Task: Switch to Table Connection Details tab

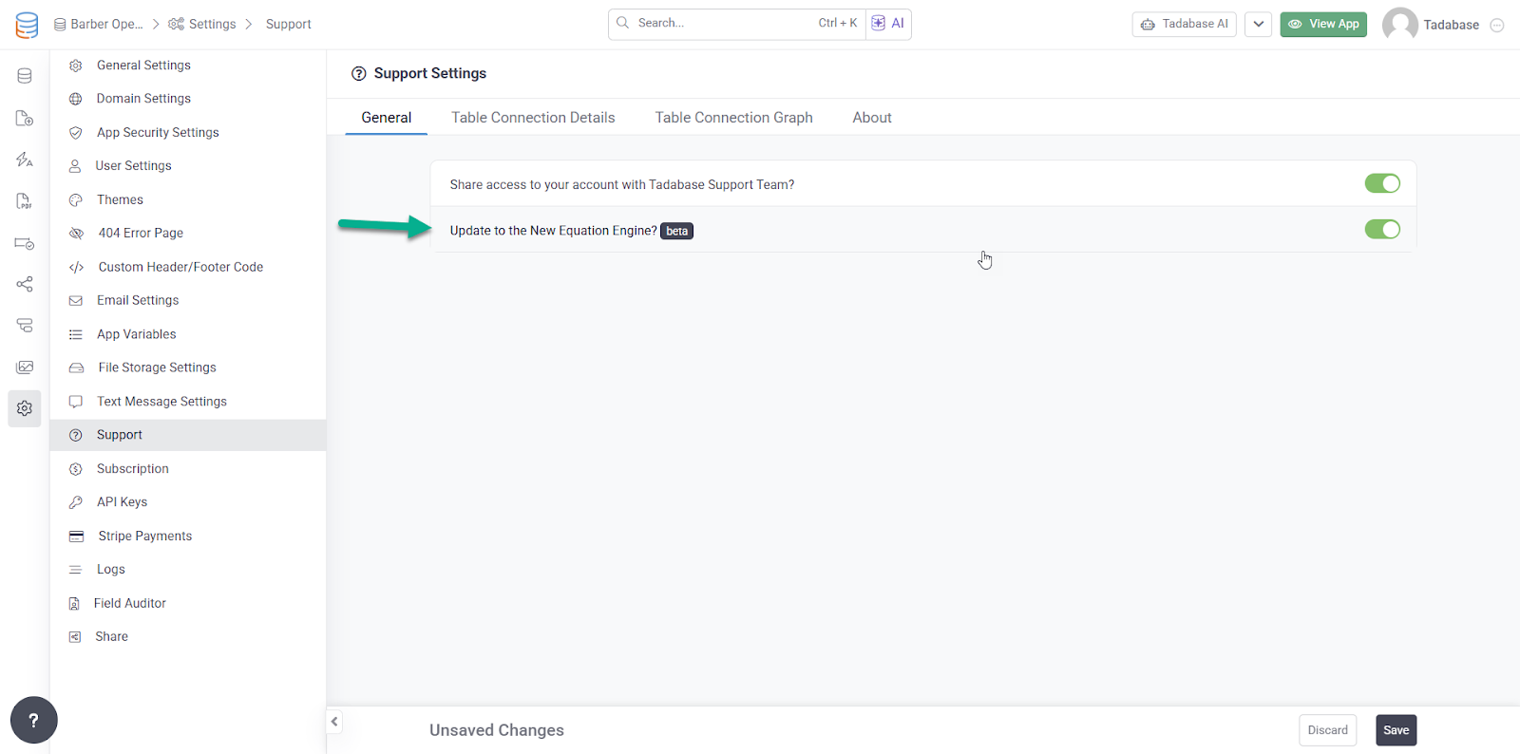Action: tap(533, 118)
